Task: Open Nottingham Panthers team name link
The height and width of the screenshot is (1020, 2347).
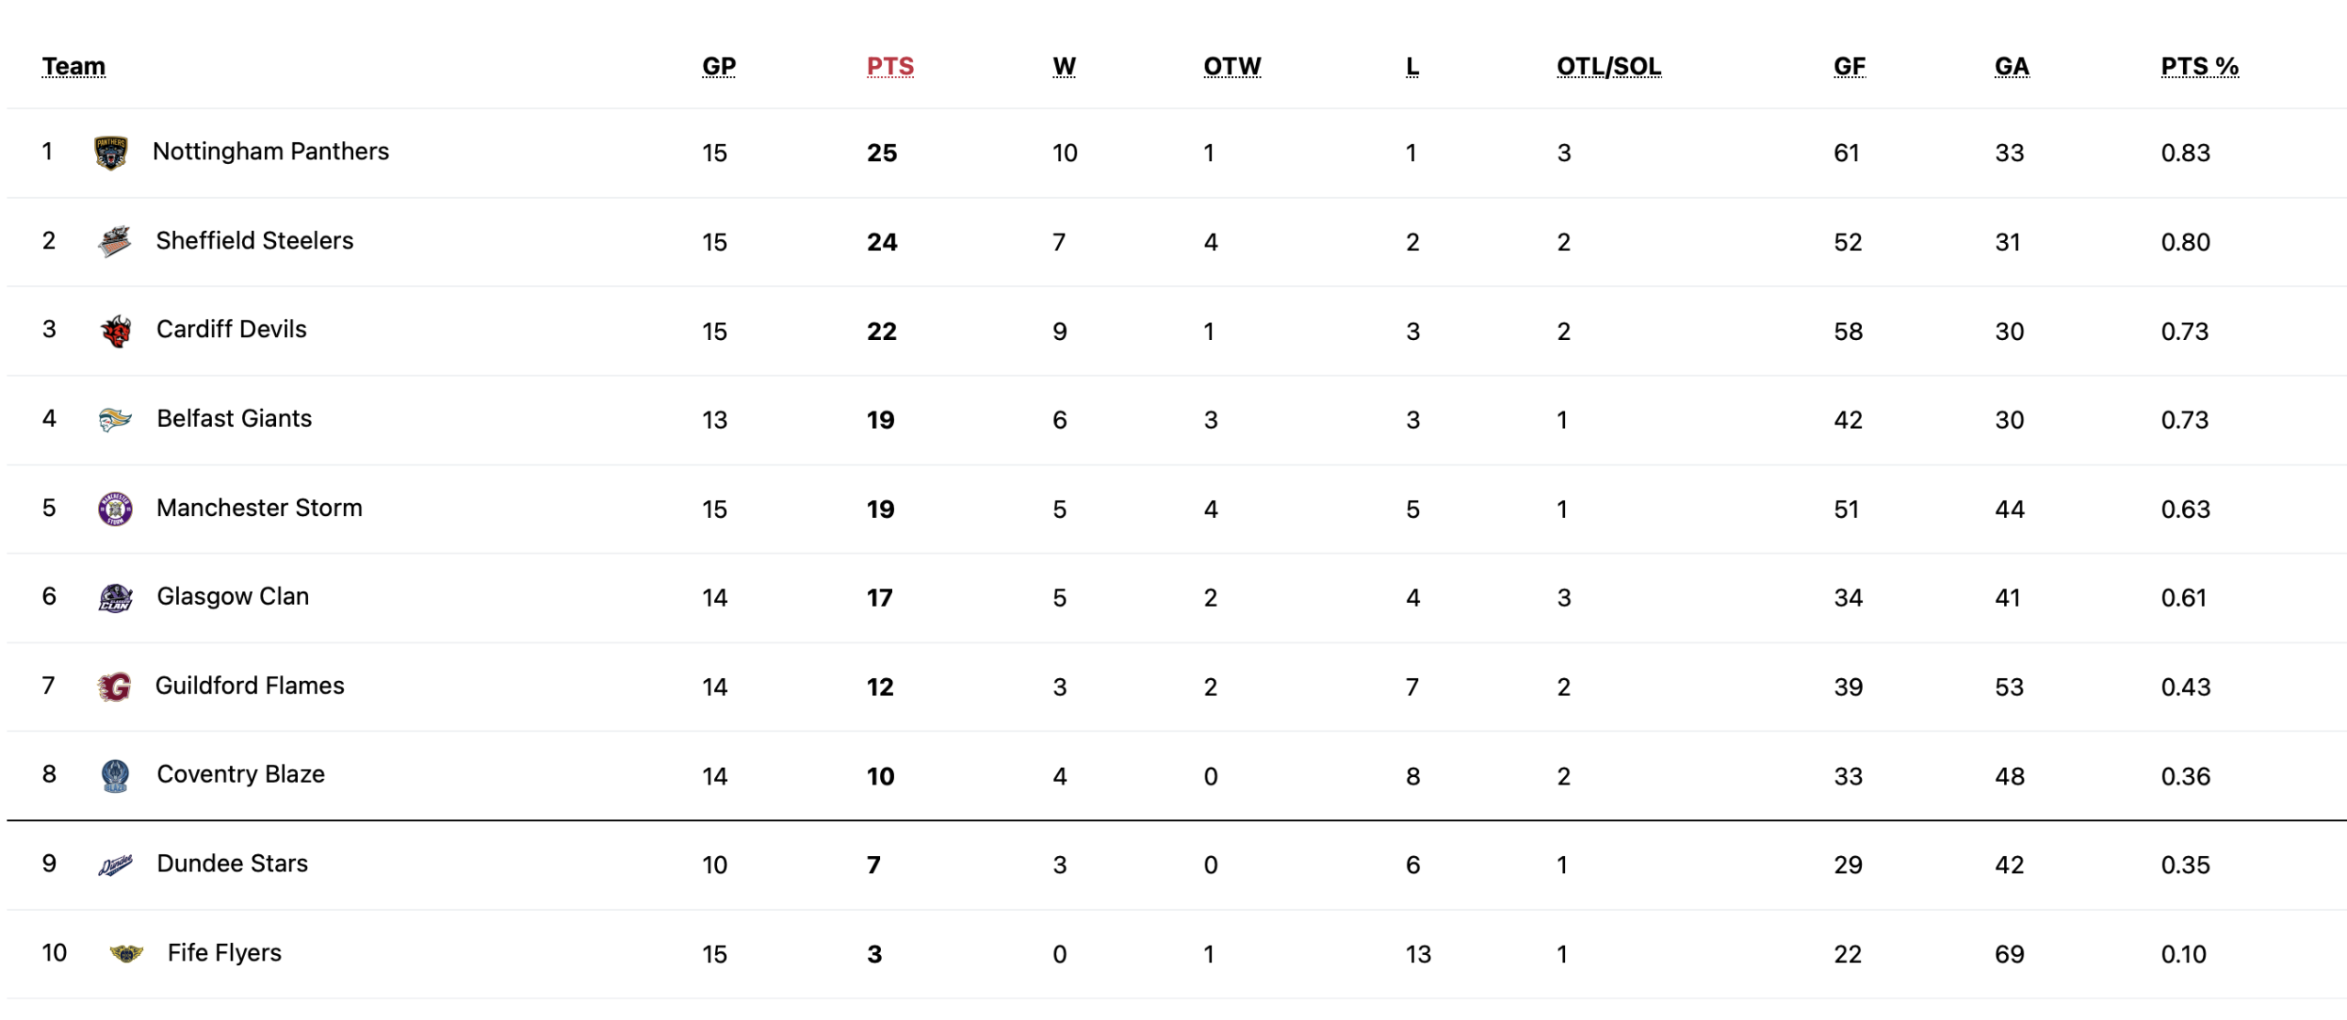Action: tap(270, 151)
